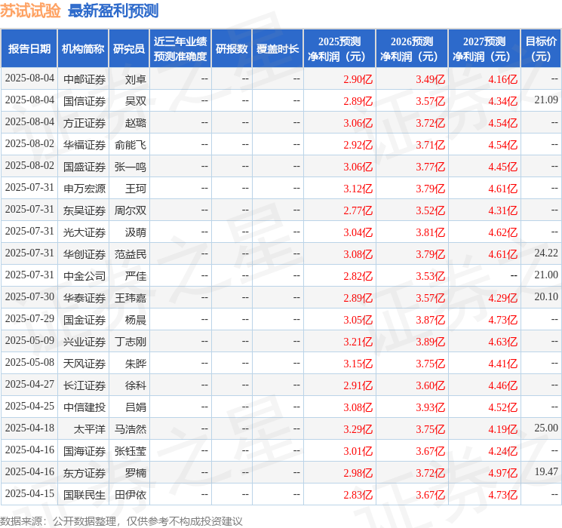Click the 近三年业绩预测准确度 column header
The image size is (562, 528).
pos(180,49)
